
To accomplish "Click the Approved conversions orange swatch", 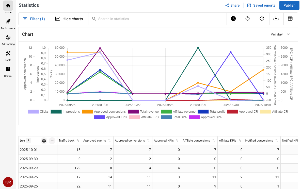I will [87, 112].
